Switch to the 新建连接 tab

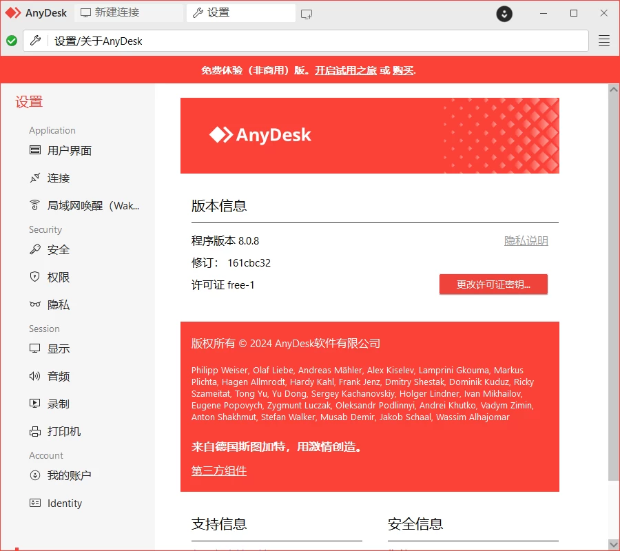tap(129, 13)
